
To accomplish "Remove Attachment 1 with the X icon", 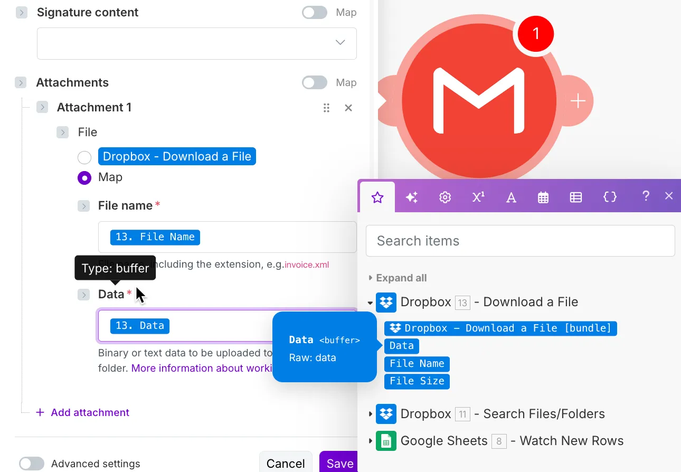I will (x=348, y=108).
